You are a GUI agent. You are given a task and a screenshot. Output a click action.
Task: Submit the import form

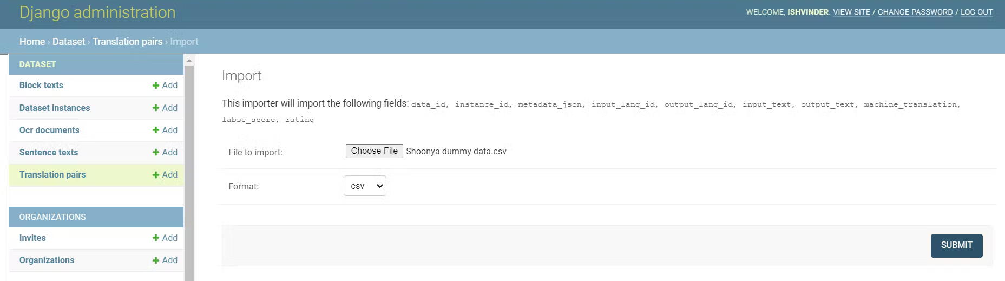click(956, 245)
